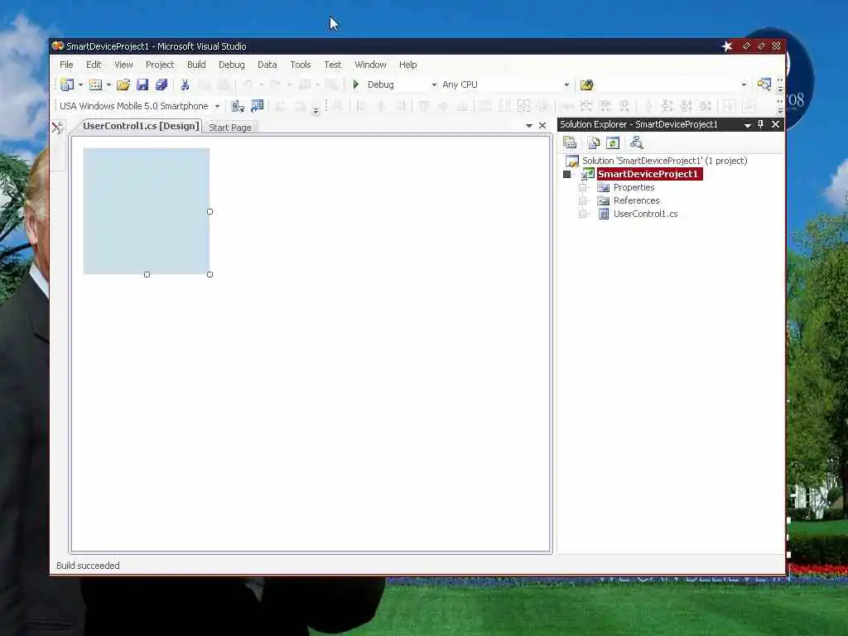
Task: Open the New Project icon's dropdown arrow
Action: click(80, 85)
